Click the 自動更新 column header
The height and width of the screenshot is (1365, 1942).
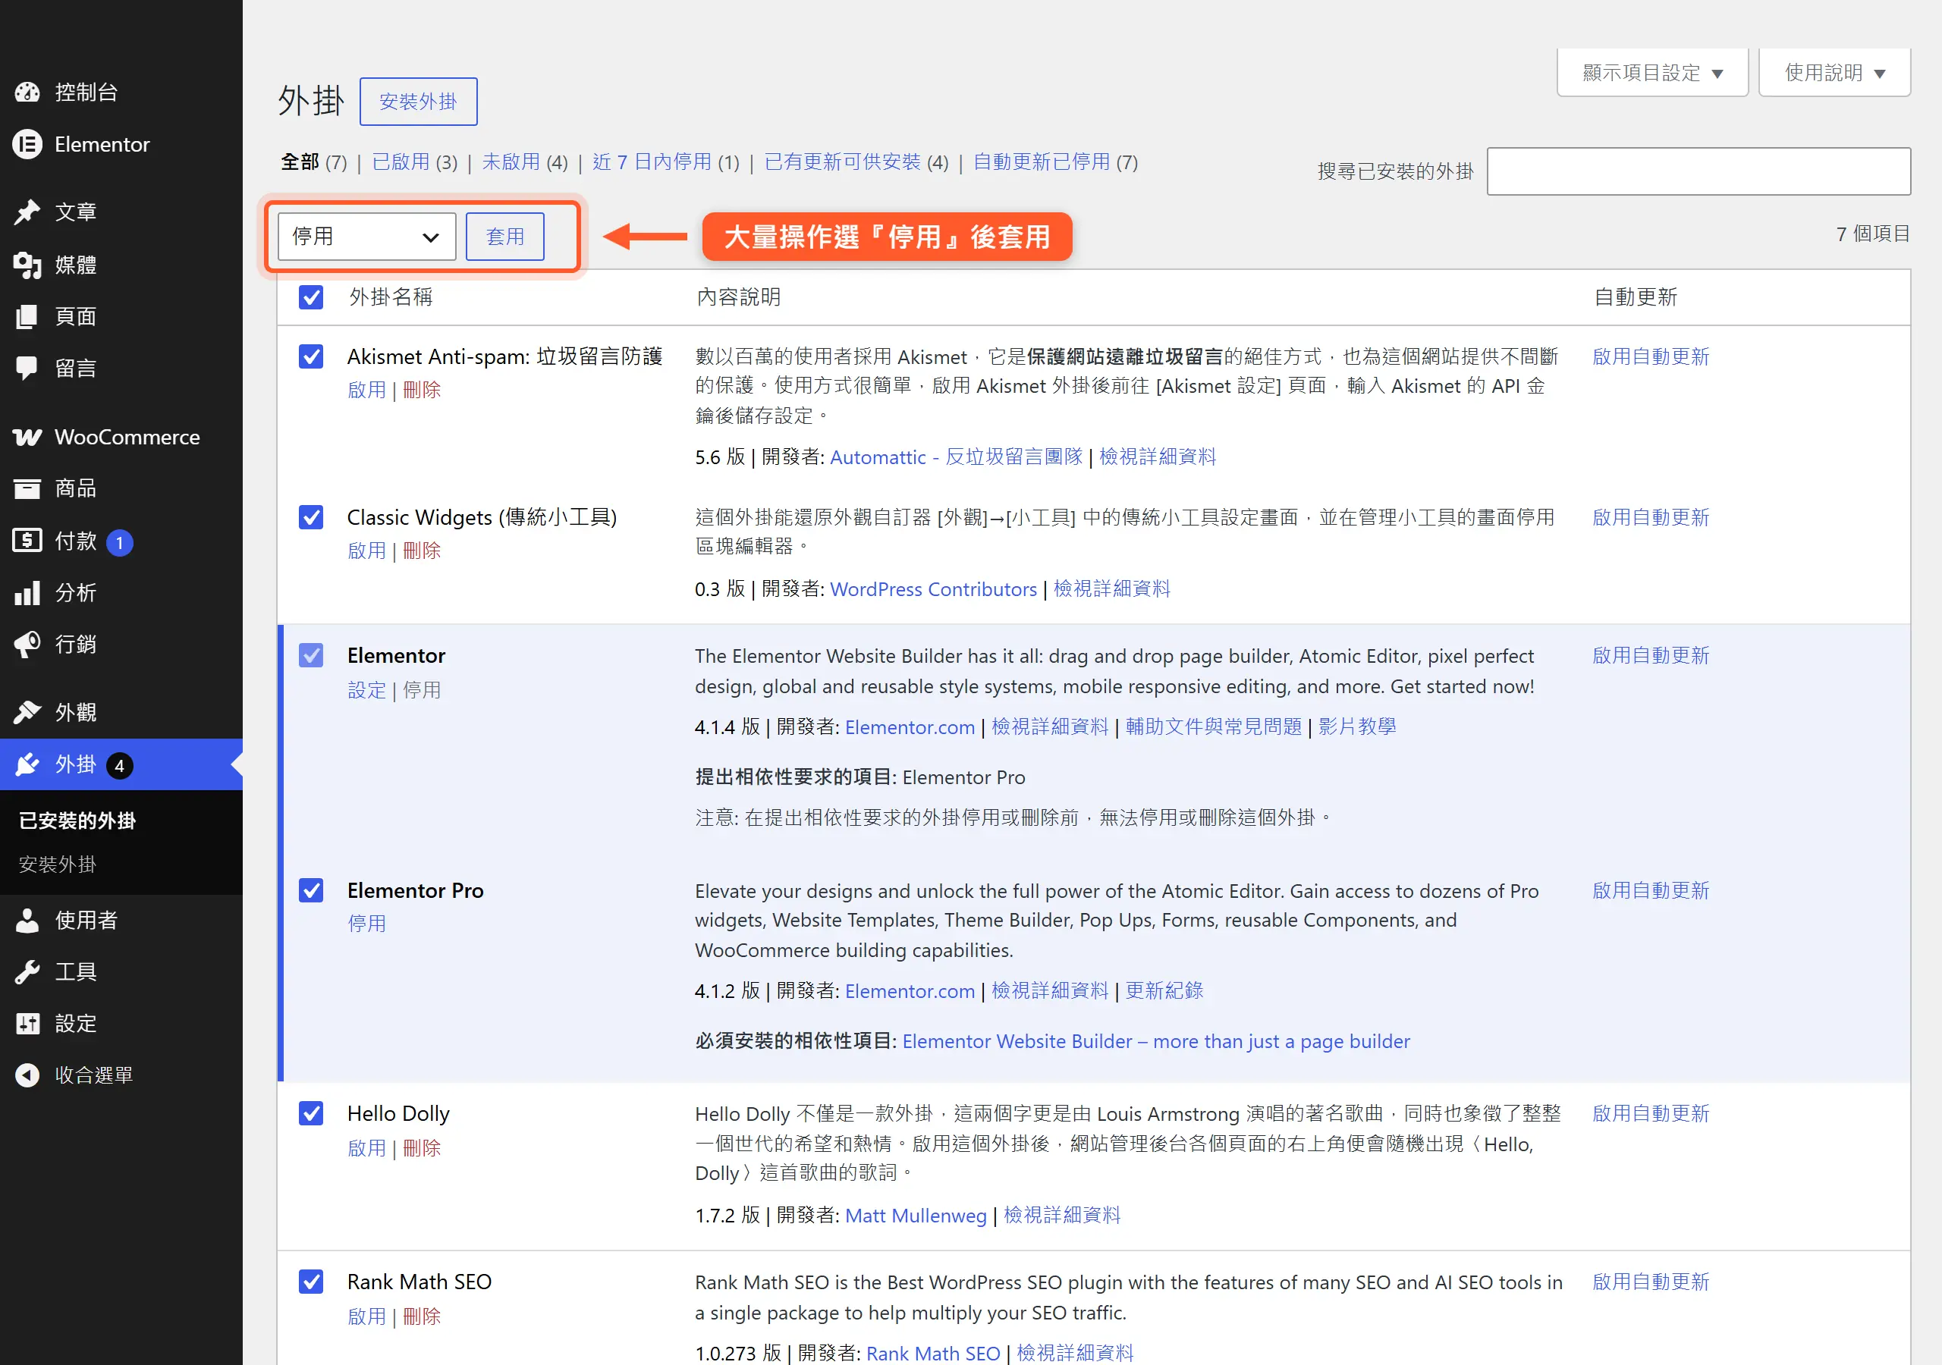point(1635,297)
